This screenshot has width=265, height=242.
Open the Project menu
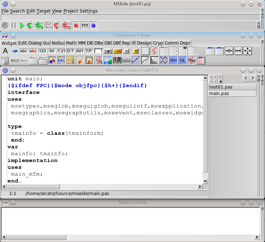(71, 11)
